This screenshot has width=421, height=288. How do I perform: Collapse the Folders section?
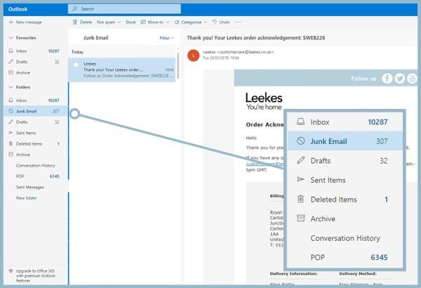11,87
